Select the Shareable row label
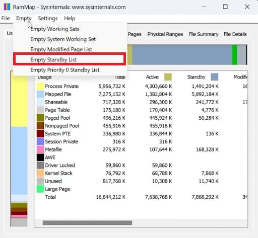Screen dimensions: 258x238 56,102
